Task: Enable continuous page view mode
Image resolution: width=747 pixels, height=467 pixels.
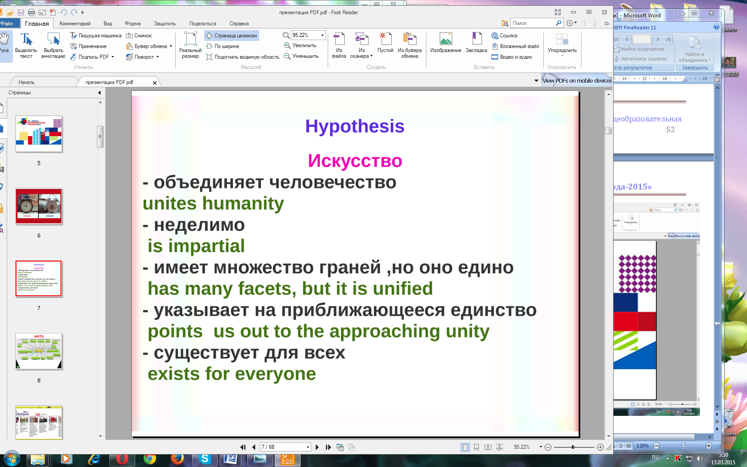Action: 476,447
